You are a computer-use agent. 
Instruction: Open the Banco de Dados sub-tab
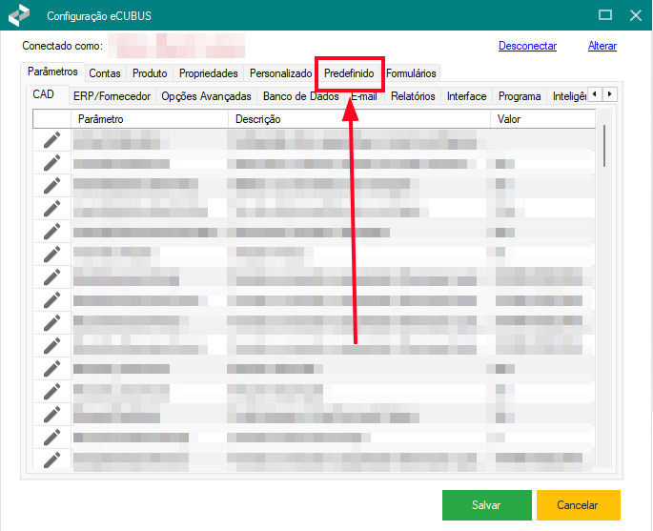click(x=300, y=96)
